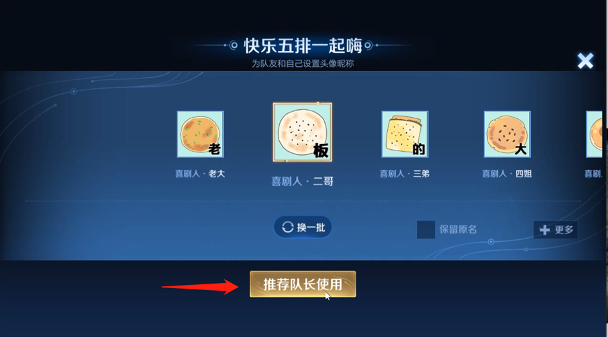This screenshot has height=337, width=608.
Task: Close the 快乐五排一起嗨 dialog with X
Action: tap(585, 61)
